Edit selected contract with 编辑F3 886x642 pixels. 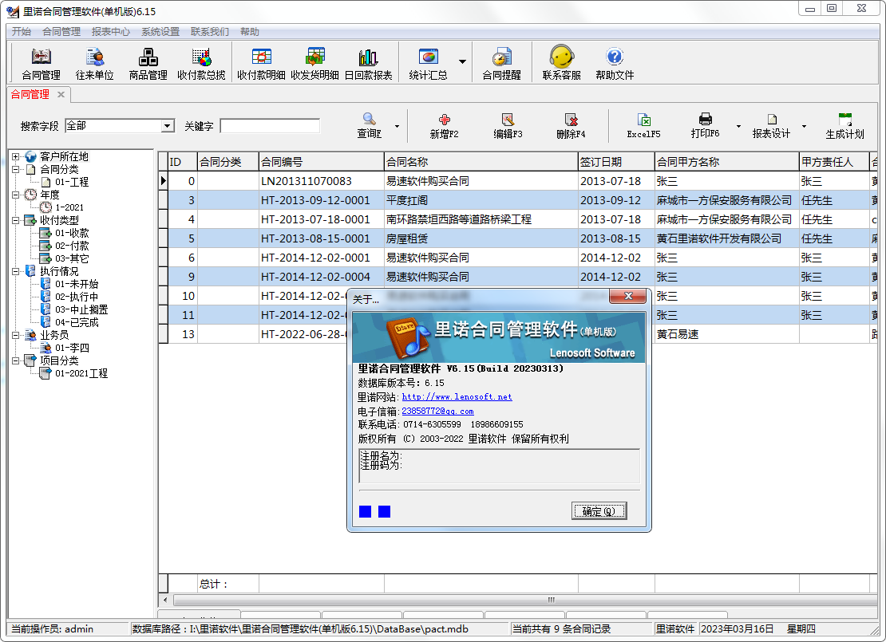(x=508, y=126)
